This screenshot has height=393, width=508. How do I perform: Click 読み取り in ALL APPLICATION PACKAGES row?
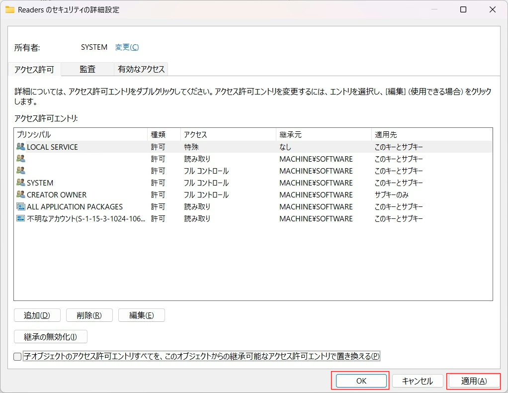[197, 207]
